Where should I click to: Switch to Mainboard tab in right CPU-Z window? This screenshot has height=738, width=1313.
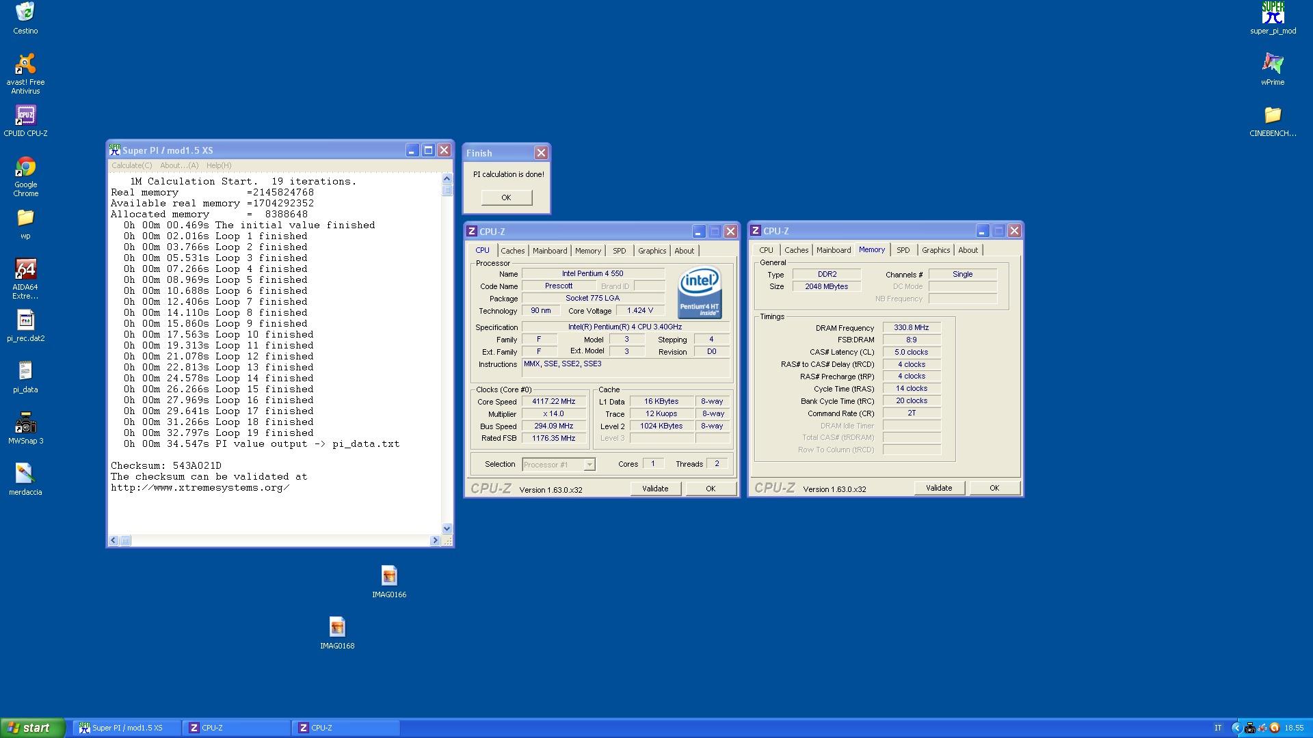click(x=834, y=250)
